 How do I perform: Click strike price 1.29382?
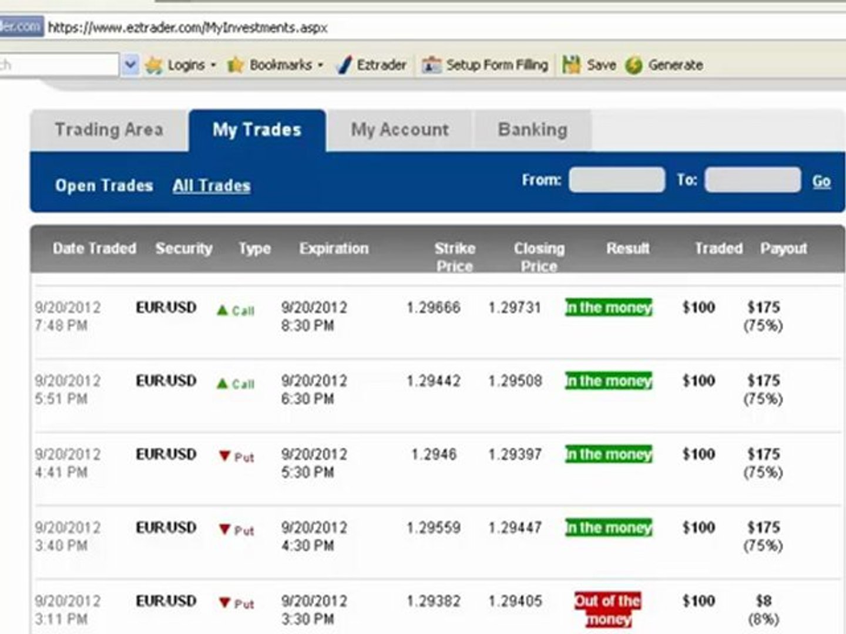(x=434, y=601)
